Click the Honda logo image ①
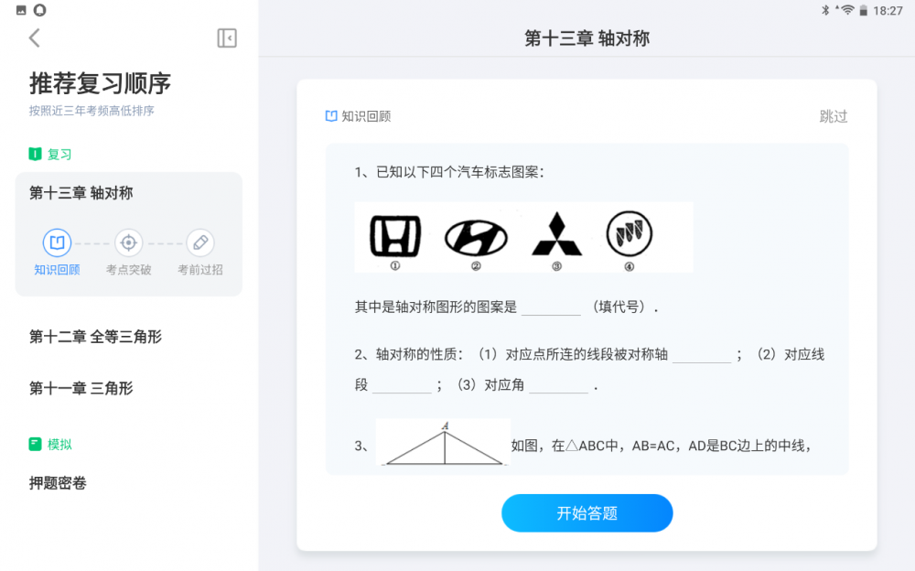915x571 pixels. pyautogui.click(x=395, y=236)
